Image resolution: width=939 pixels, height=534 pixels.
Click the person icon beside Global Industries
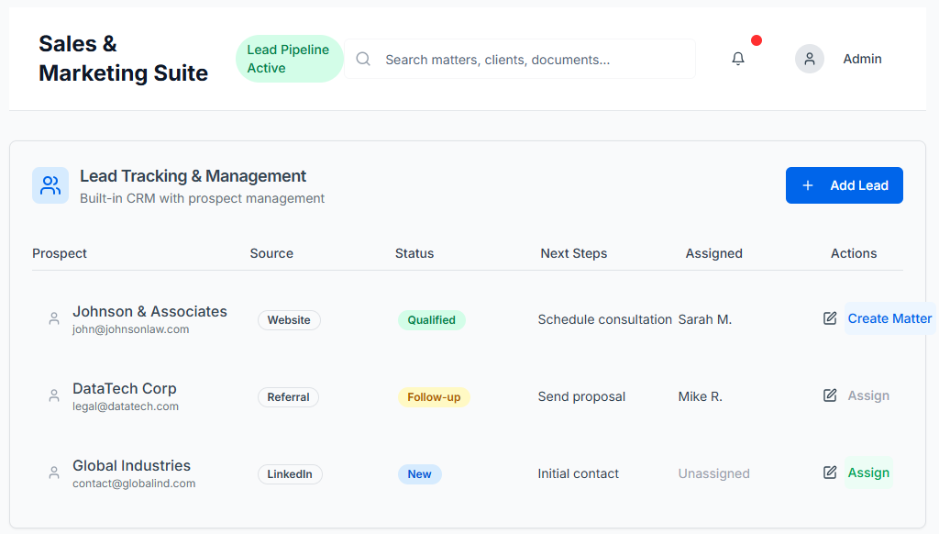54,473
